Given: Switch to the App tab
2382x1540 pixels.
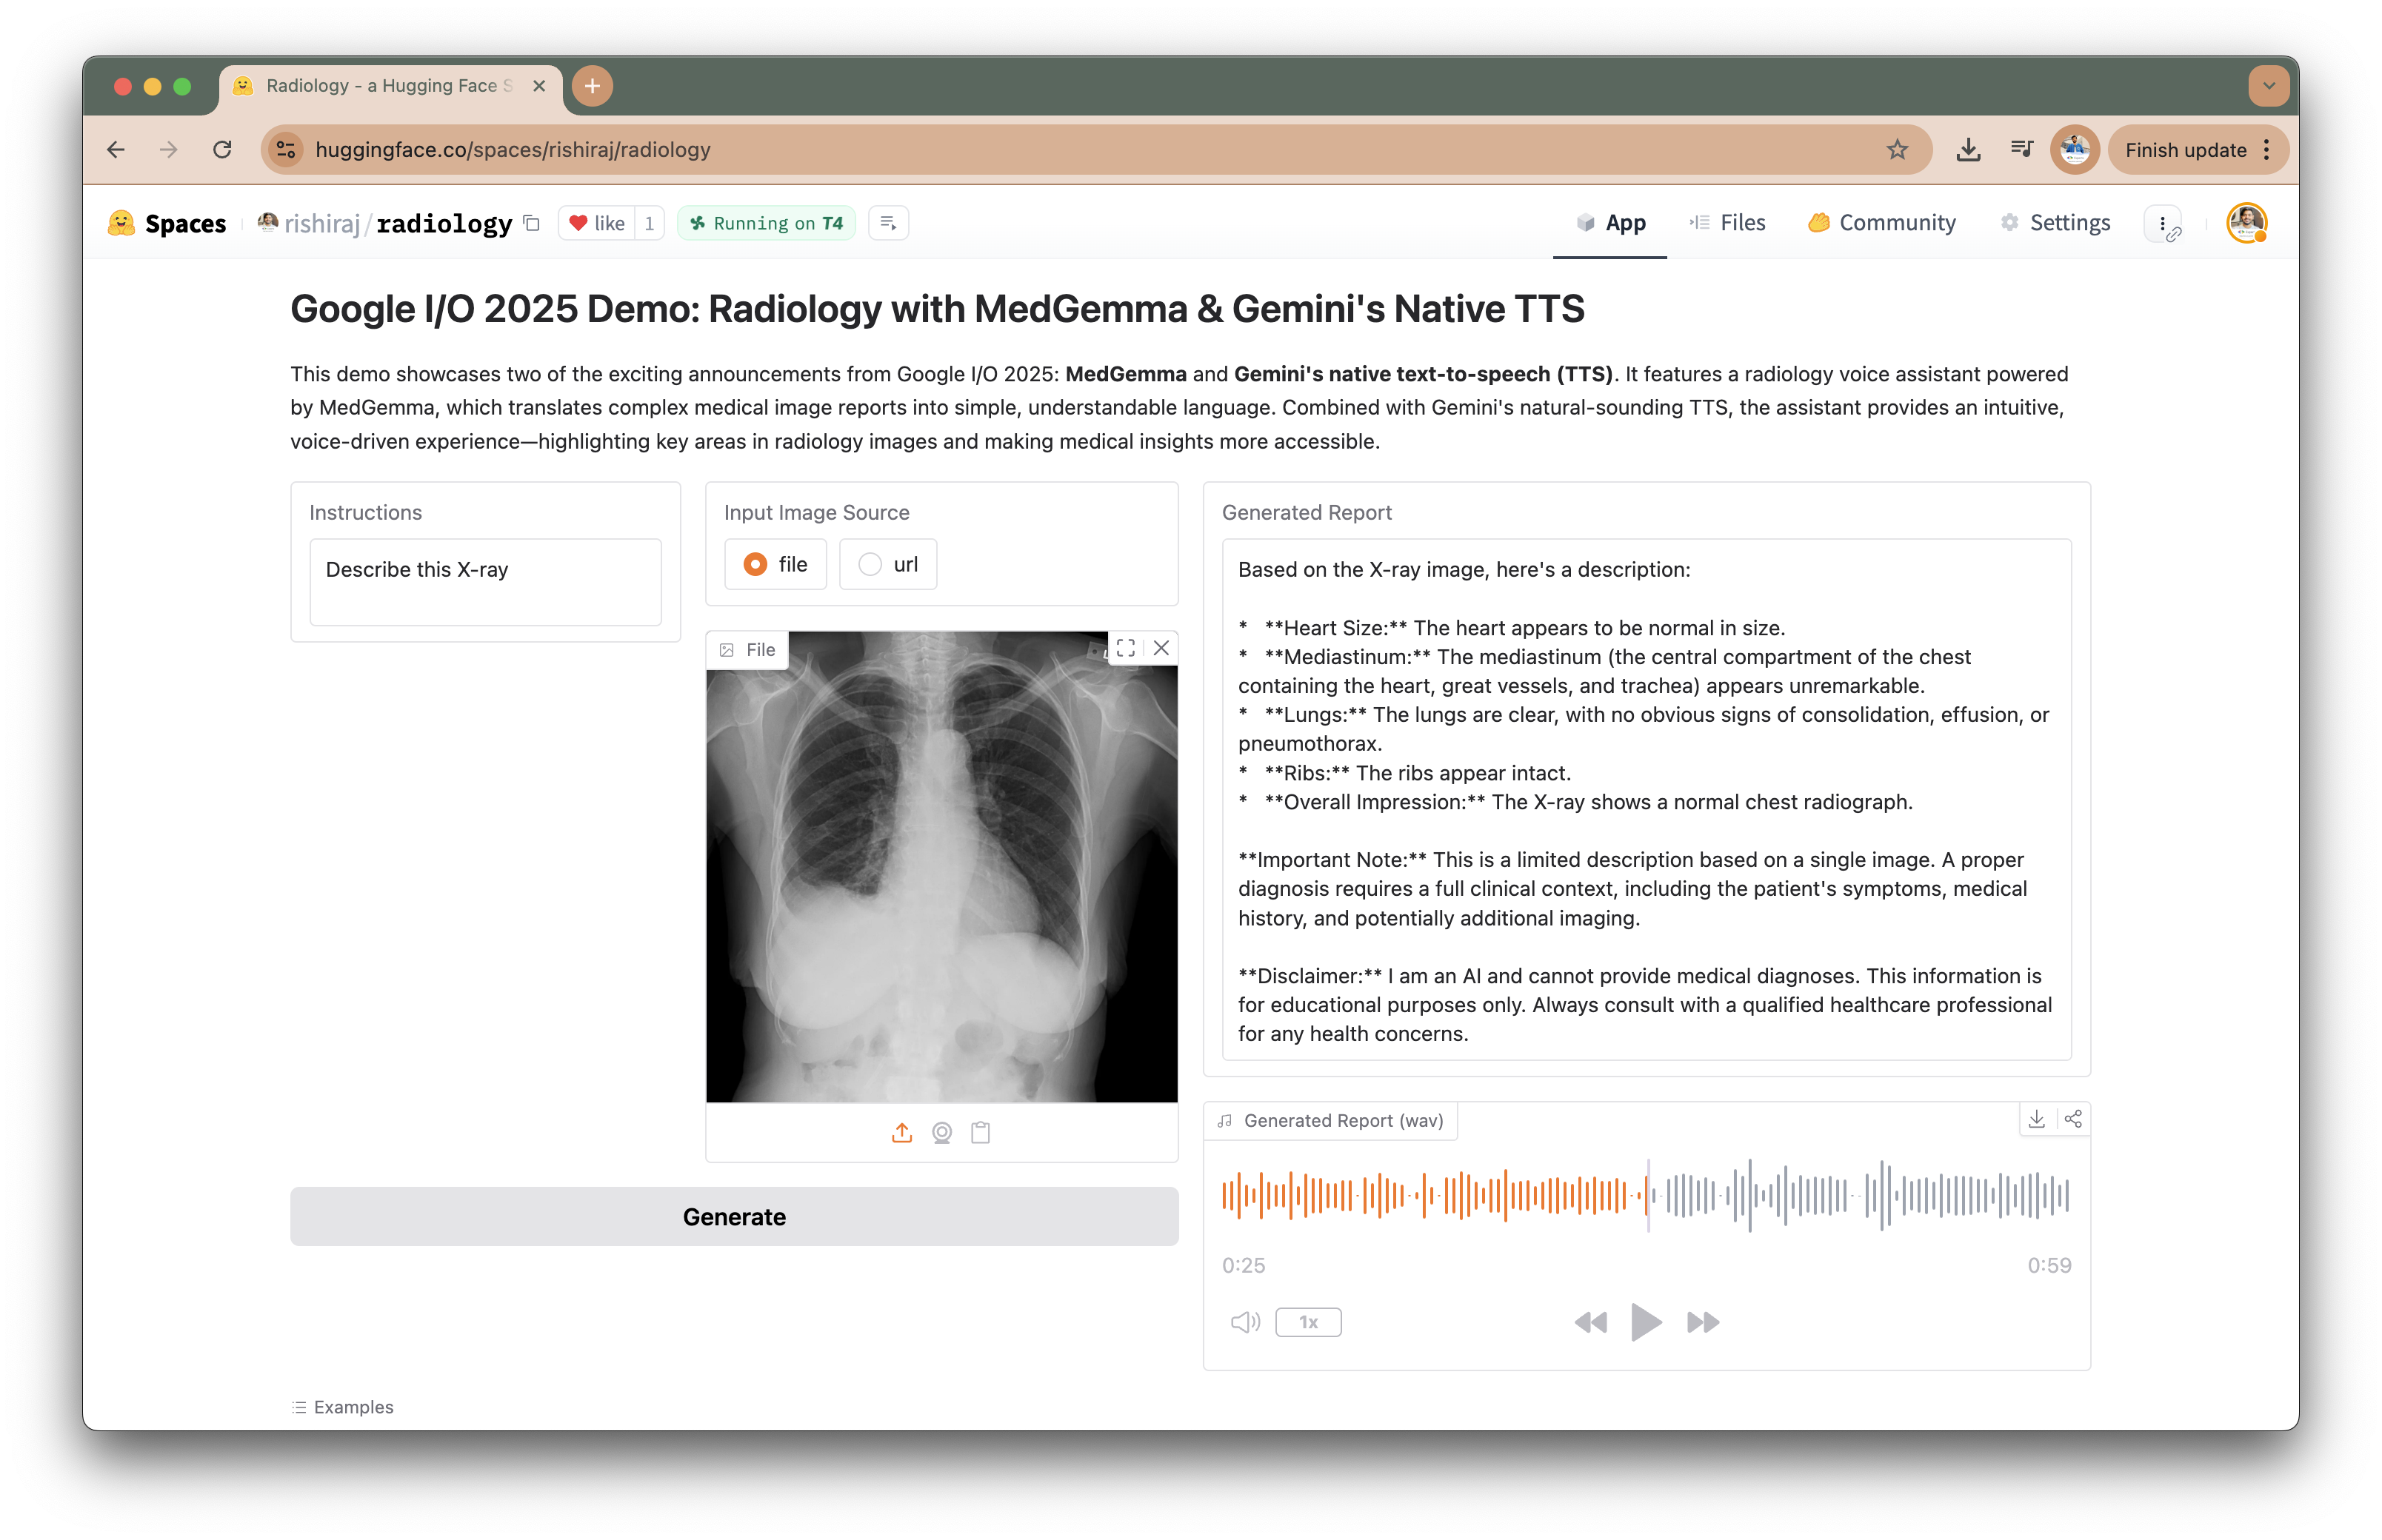Looking at the screenshot, I should pos(1611,223).
